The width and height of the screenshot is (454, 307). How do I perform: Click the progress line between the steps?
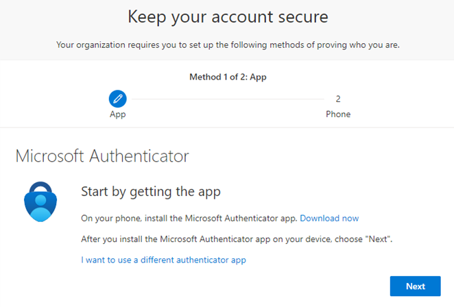coord(226,99)
